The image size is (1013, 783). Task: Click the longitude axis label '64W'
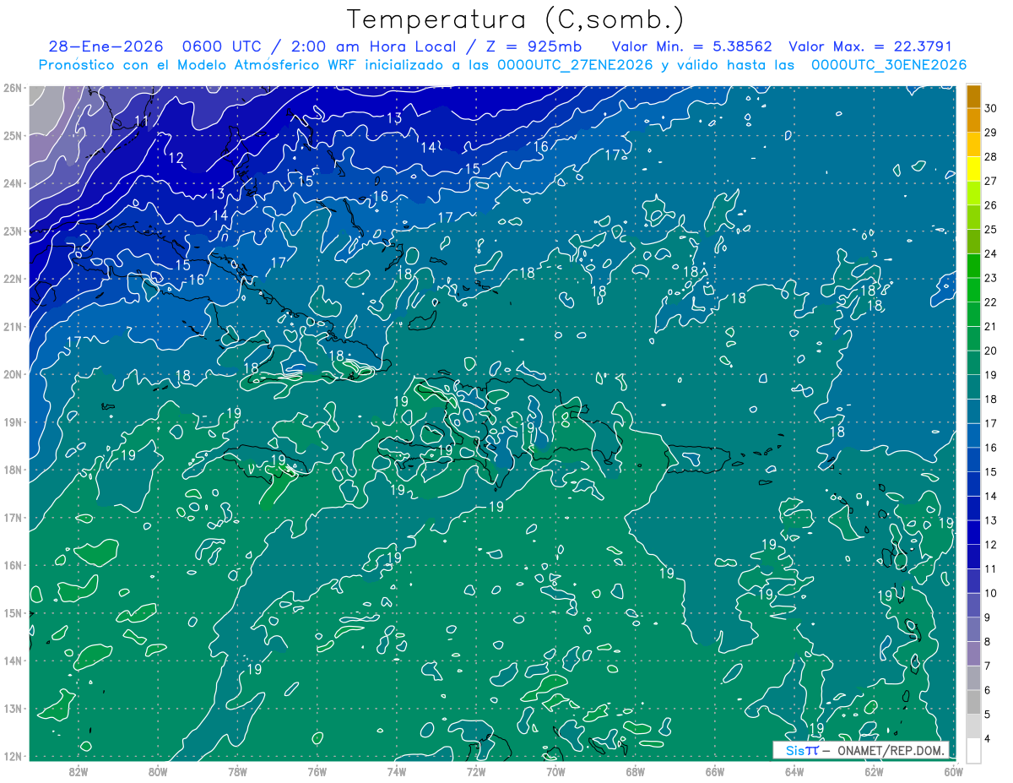(x=794, y=770)
